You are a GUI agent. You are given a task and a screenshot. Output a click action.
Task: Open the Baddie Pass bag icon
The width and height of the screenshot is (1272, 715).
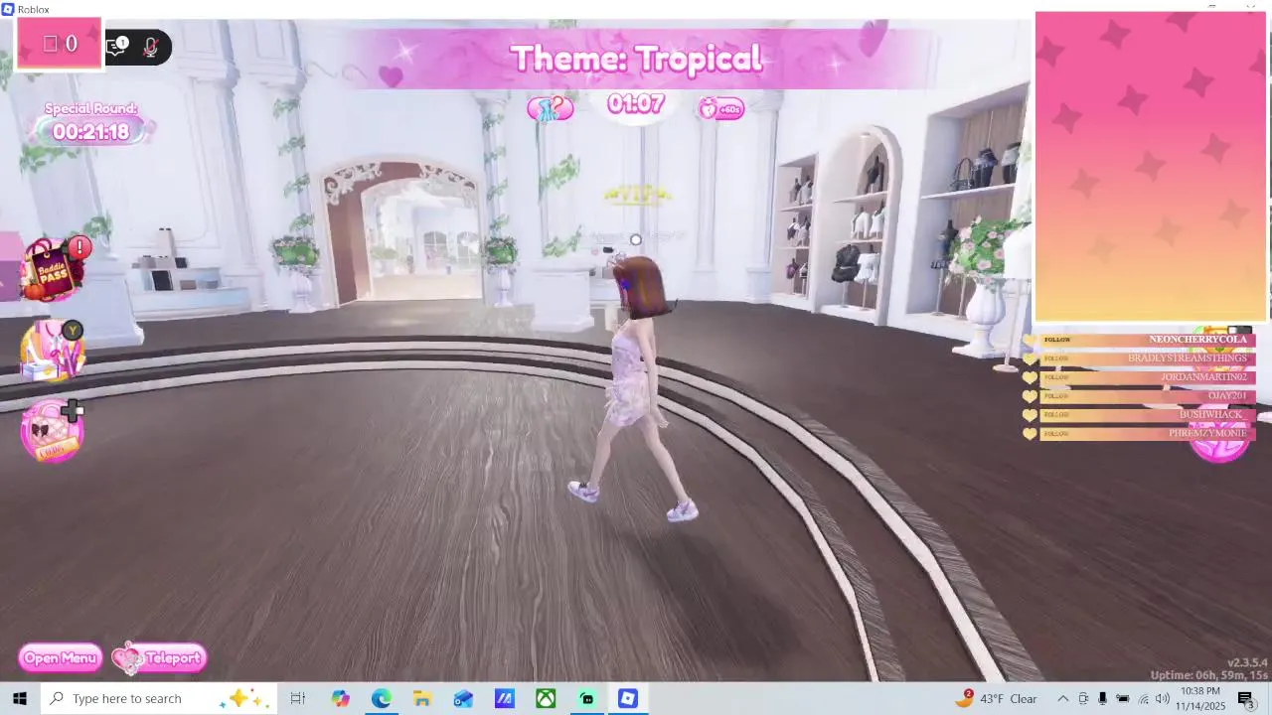point(55,269)
